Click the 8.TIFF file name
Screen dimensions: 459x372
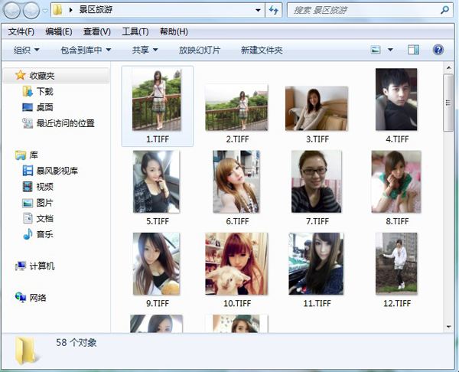pos(397,221)
